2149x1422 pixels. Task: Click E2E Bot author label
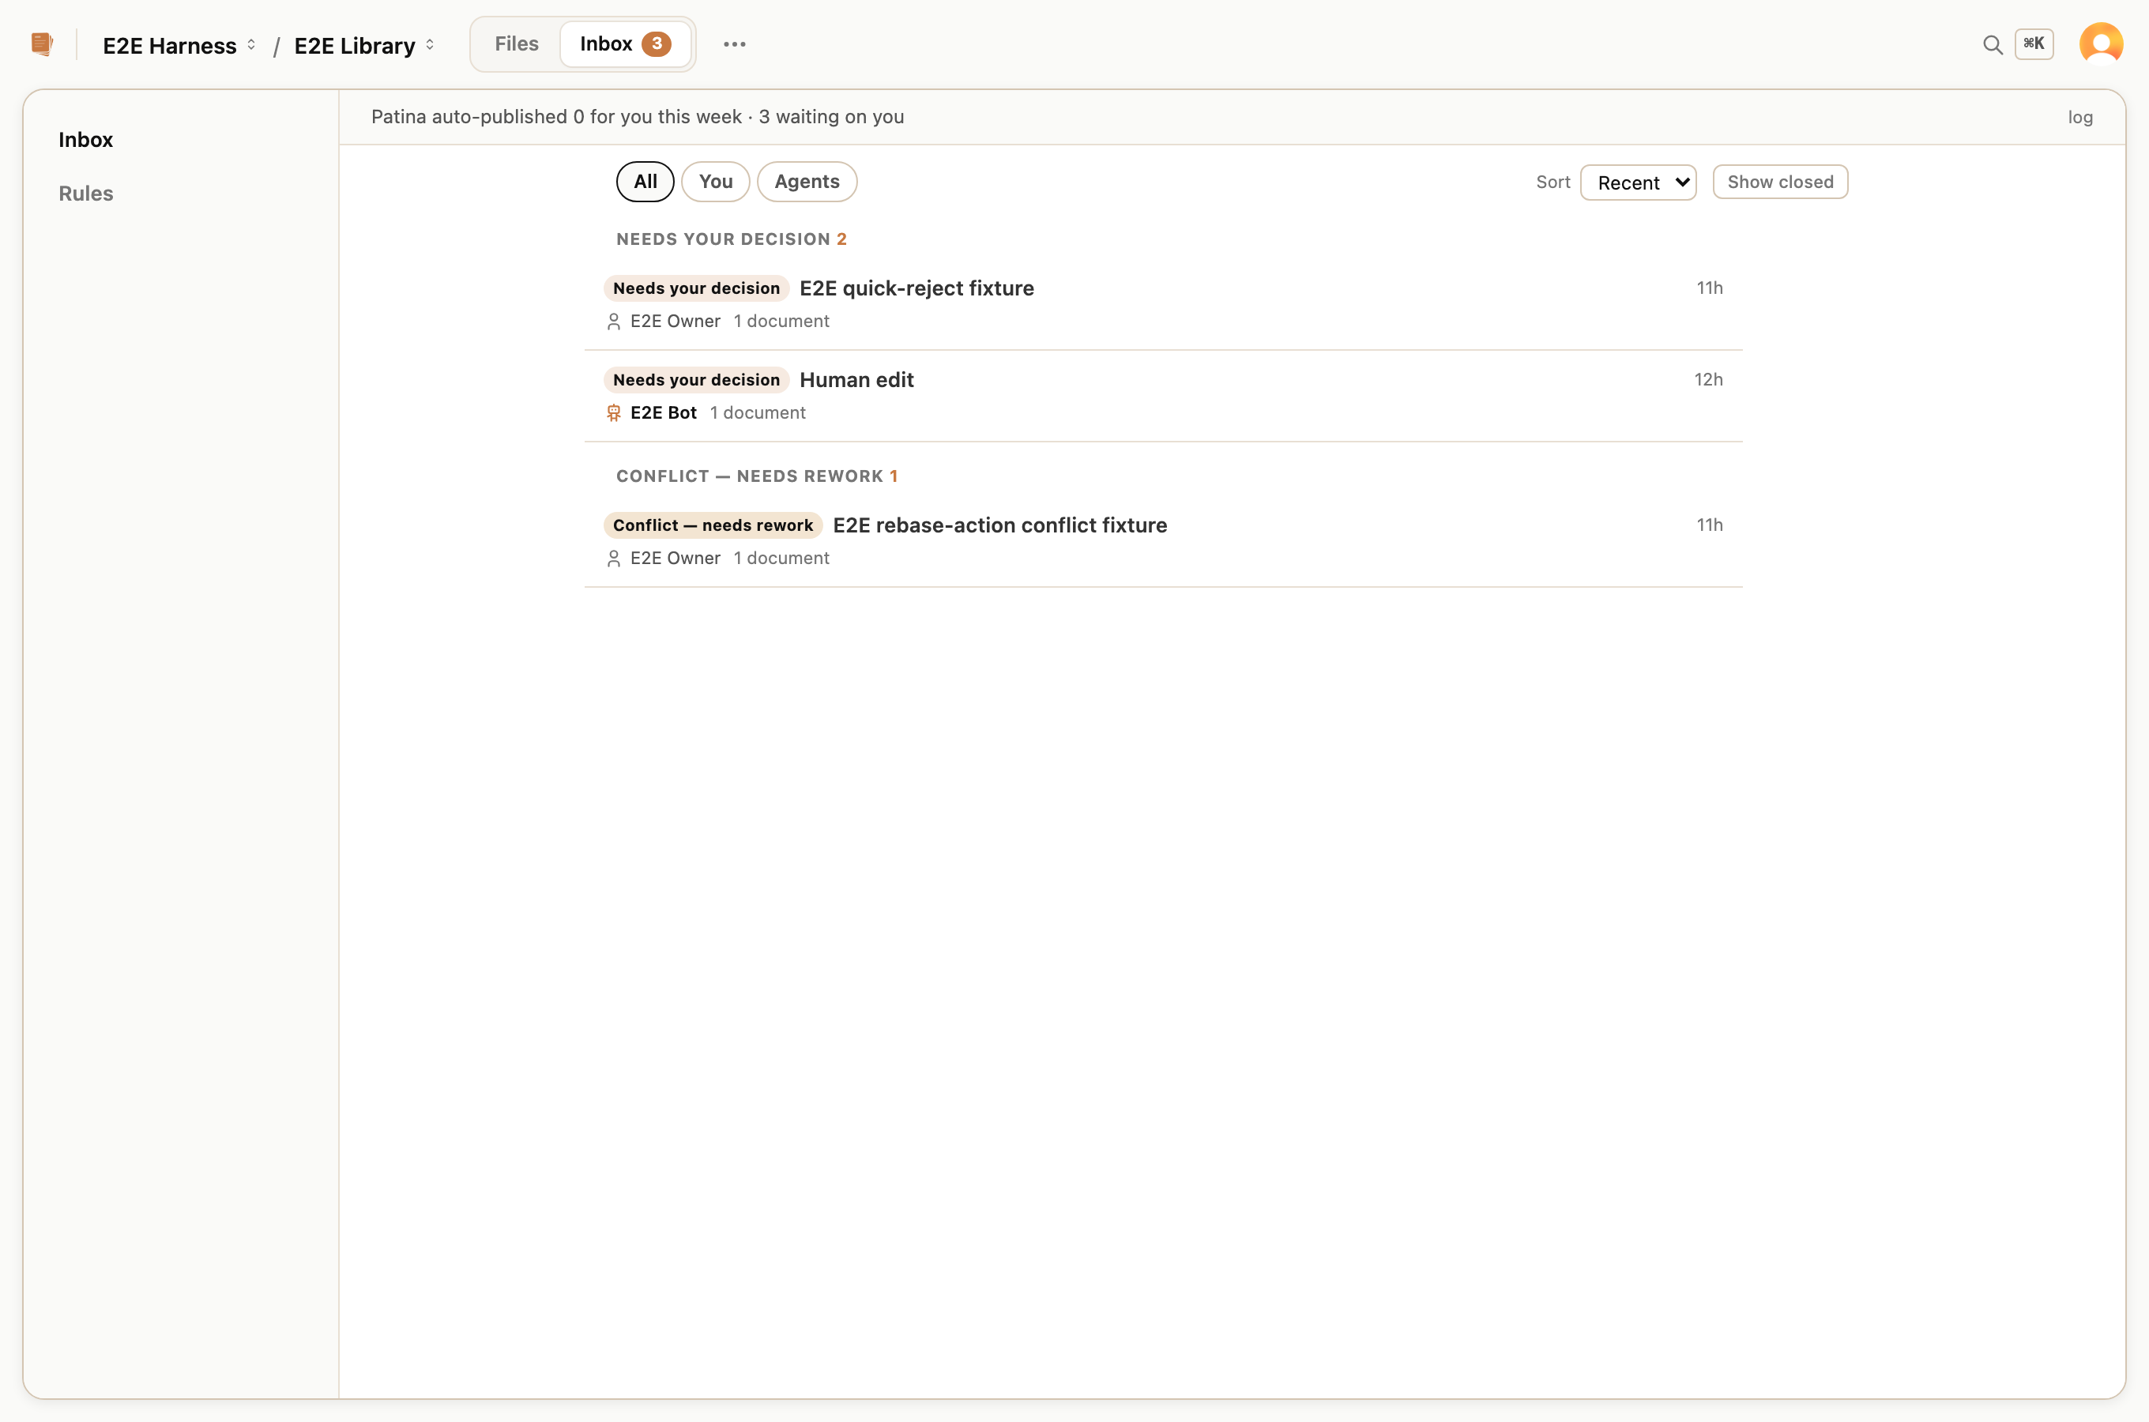[663, 413]
